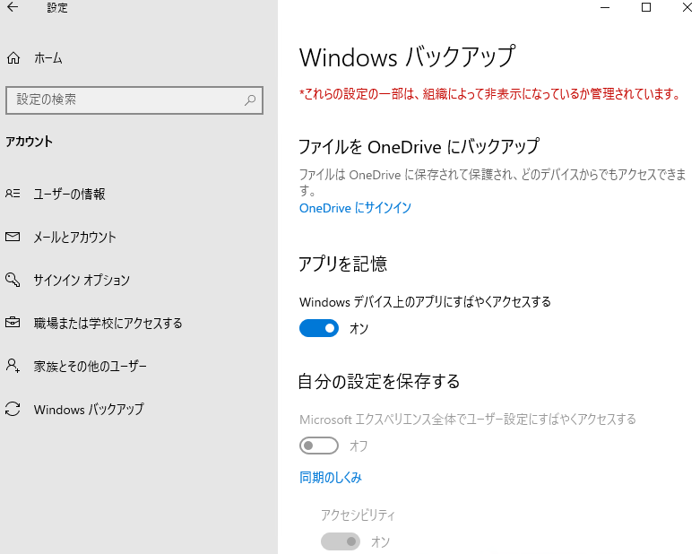Click the メールとアカウント envelope icon

(x=13, y=237)
